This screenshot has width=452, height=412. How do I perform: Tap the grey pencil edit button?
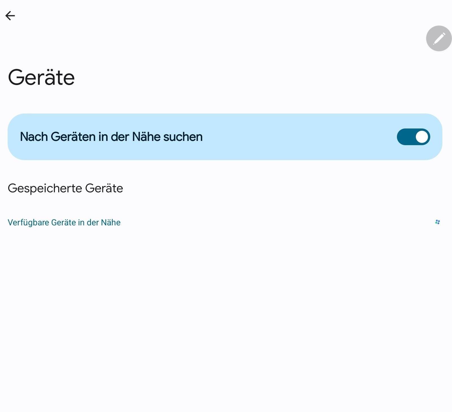click(x=439, y=38)
